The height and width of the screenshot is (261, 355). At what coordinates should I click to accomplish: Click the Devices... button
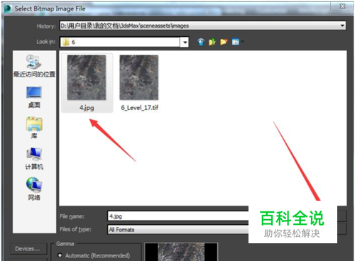click(x=28, y=249)
